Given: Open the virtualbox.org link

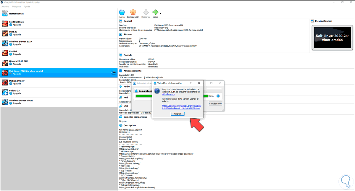Looking at the screenshot, I should [x=169, y=94].
